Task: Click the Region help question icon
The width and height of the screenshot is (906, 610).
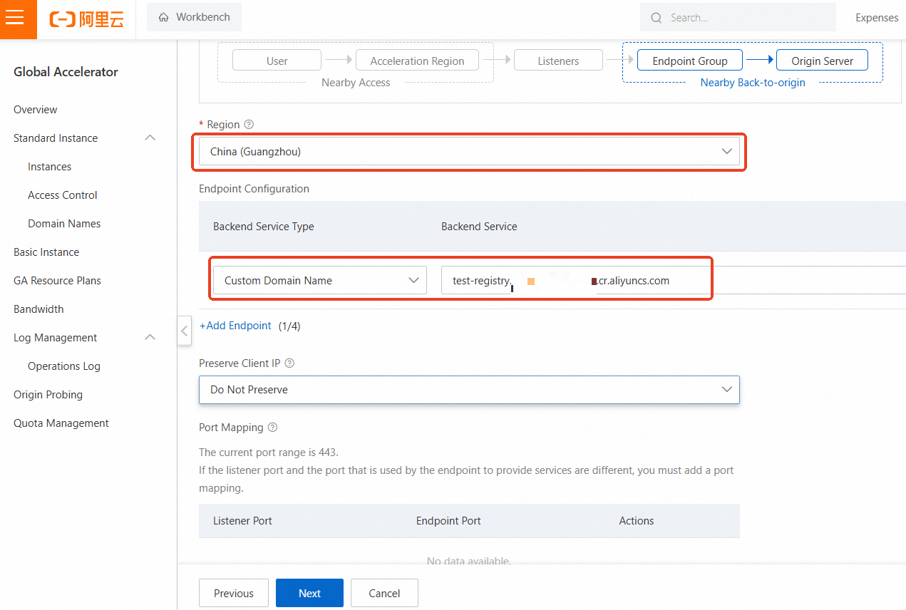Action: [249, 125]
